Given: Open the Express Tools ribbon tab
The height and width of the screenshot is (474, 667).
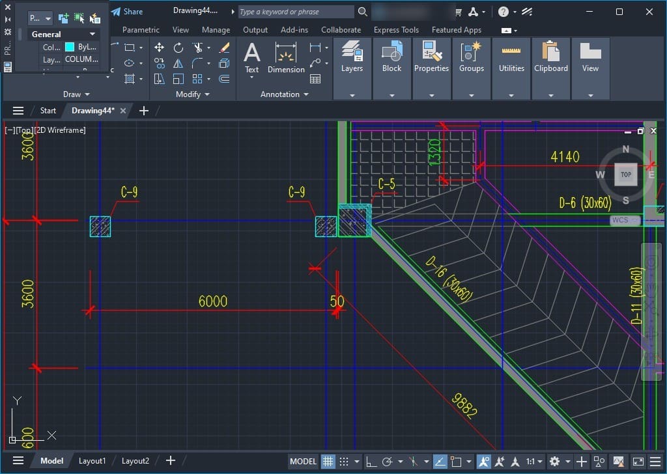Looking at the screenshot, I should click(x=396, y=30).
